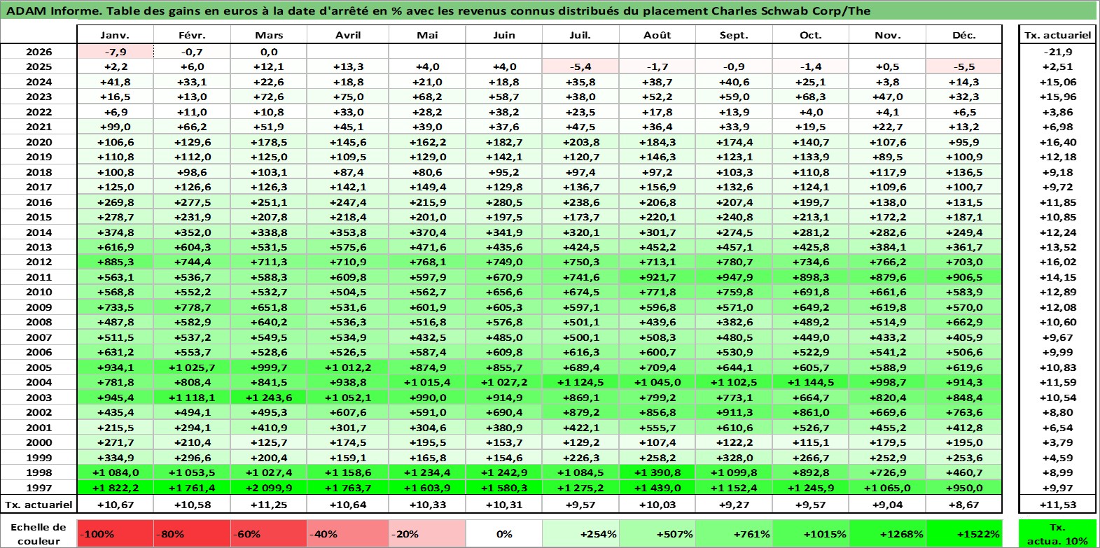Click the Févr. column header

click(x=192, y=35)
